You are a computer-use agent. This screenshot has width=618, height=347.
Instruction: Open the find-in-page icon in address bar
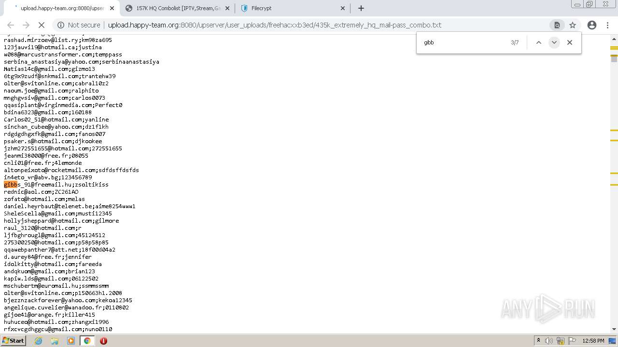click(557, 25)
